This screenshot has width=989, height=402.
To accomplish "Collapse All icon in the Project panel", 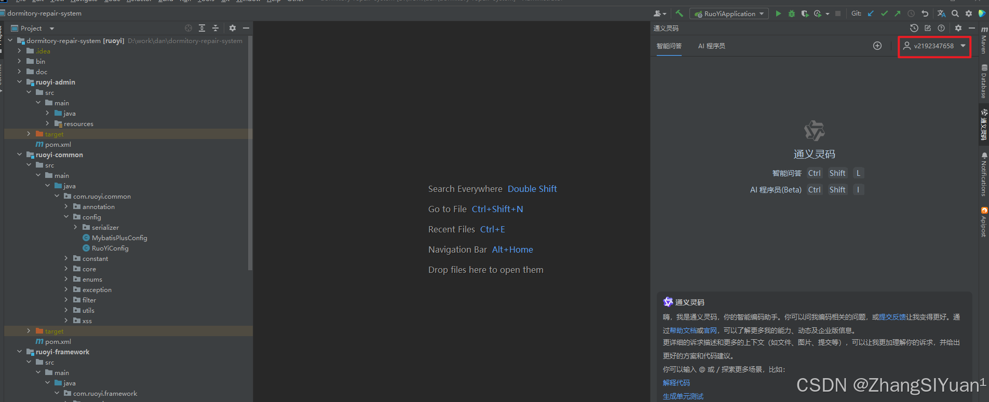I will pos(215,28).
